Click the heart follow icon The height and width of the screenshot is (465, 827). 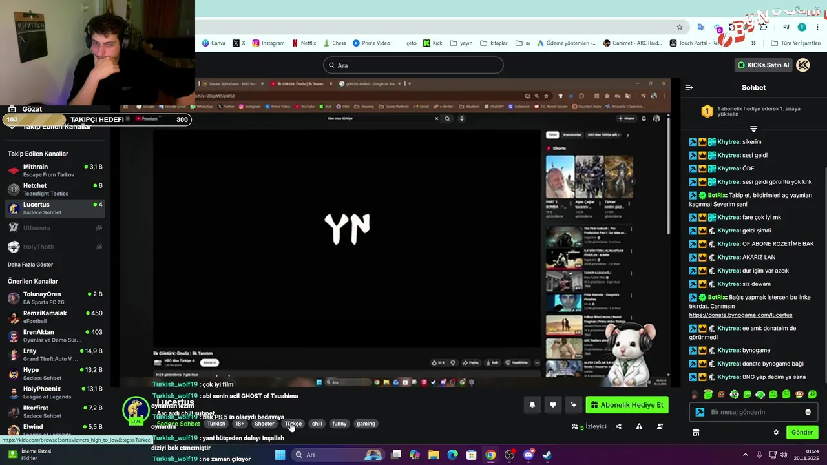point(553,405)
